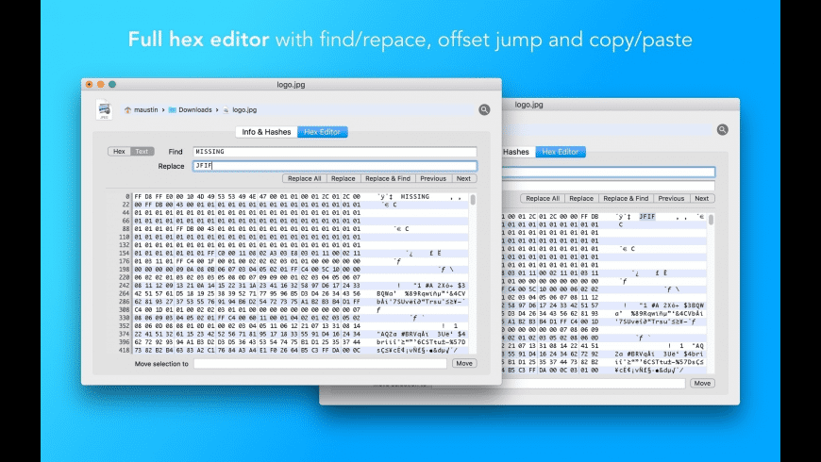Click Previous button in back window
Screen dimensions: 821x462
(x=671, y=198)
